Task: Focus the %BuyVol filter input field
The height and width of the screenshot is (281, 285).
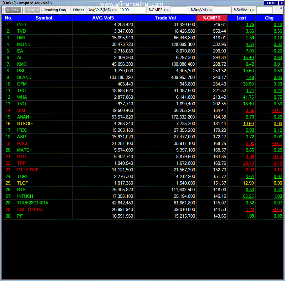Action: [222, 10]
